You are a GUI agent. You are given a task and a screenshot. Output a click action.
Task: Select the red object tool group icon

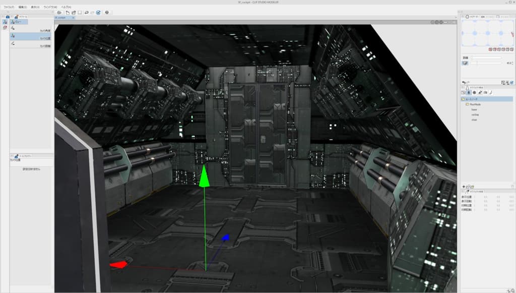coord(5,28)
